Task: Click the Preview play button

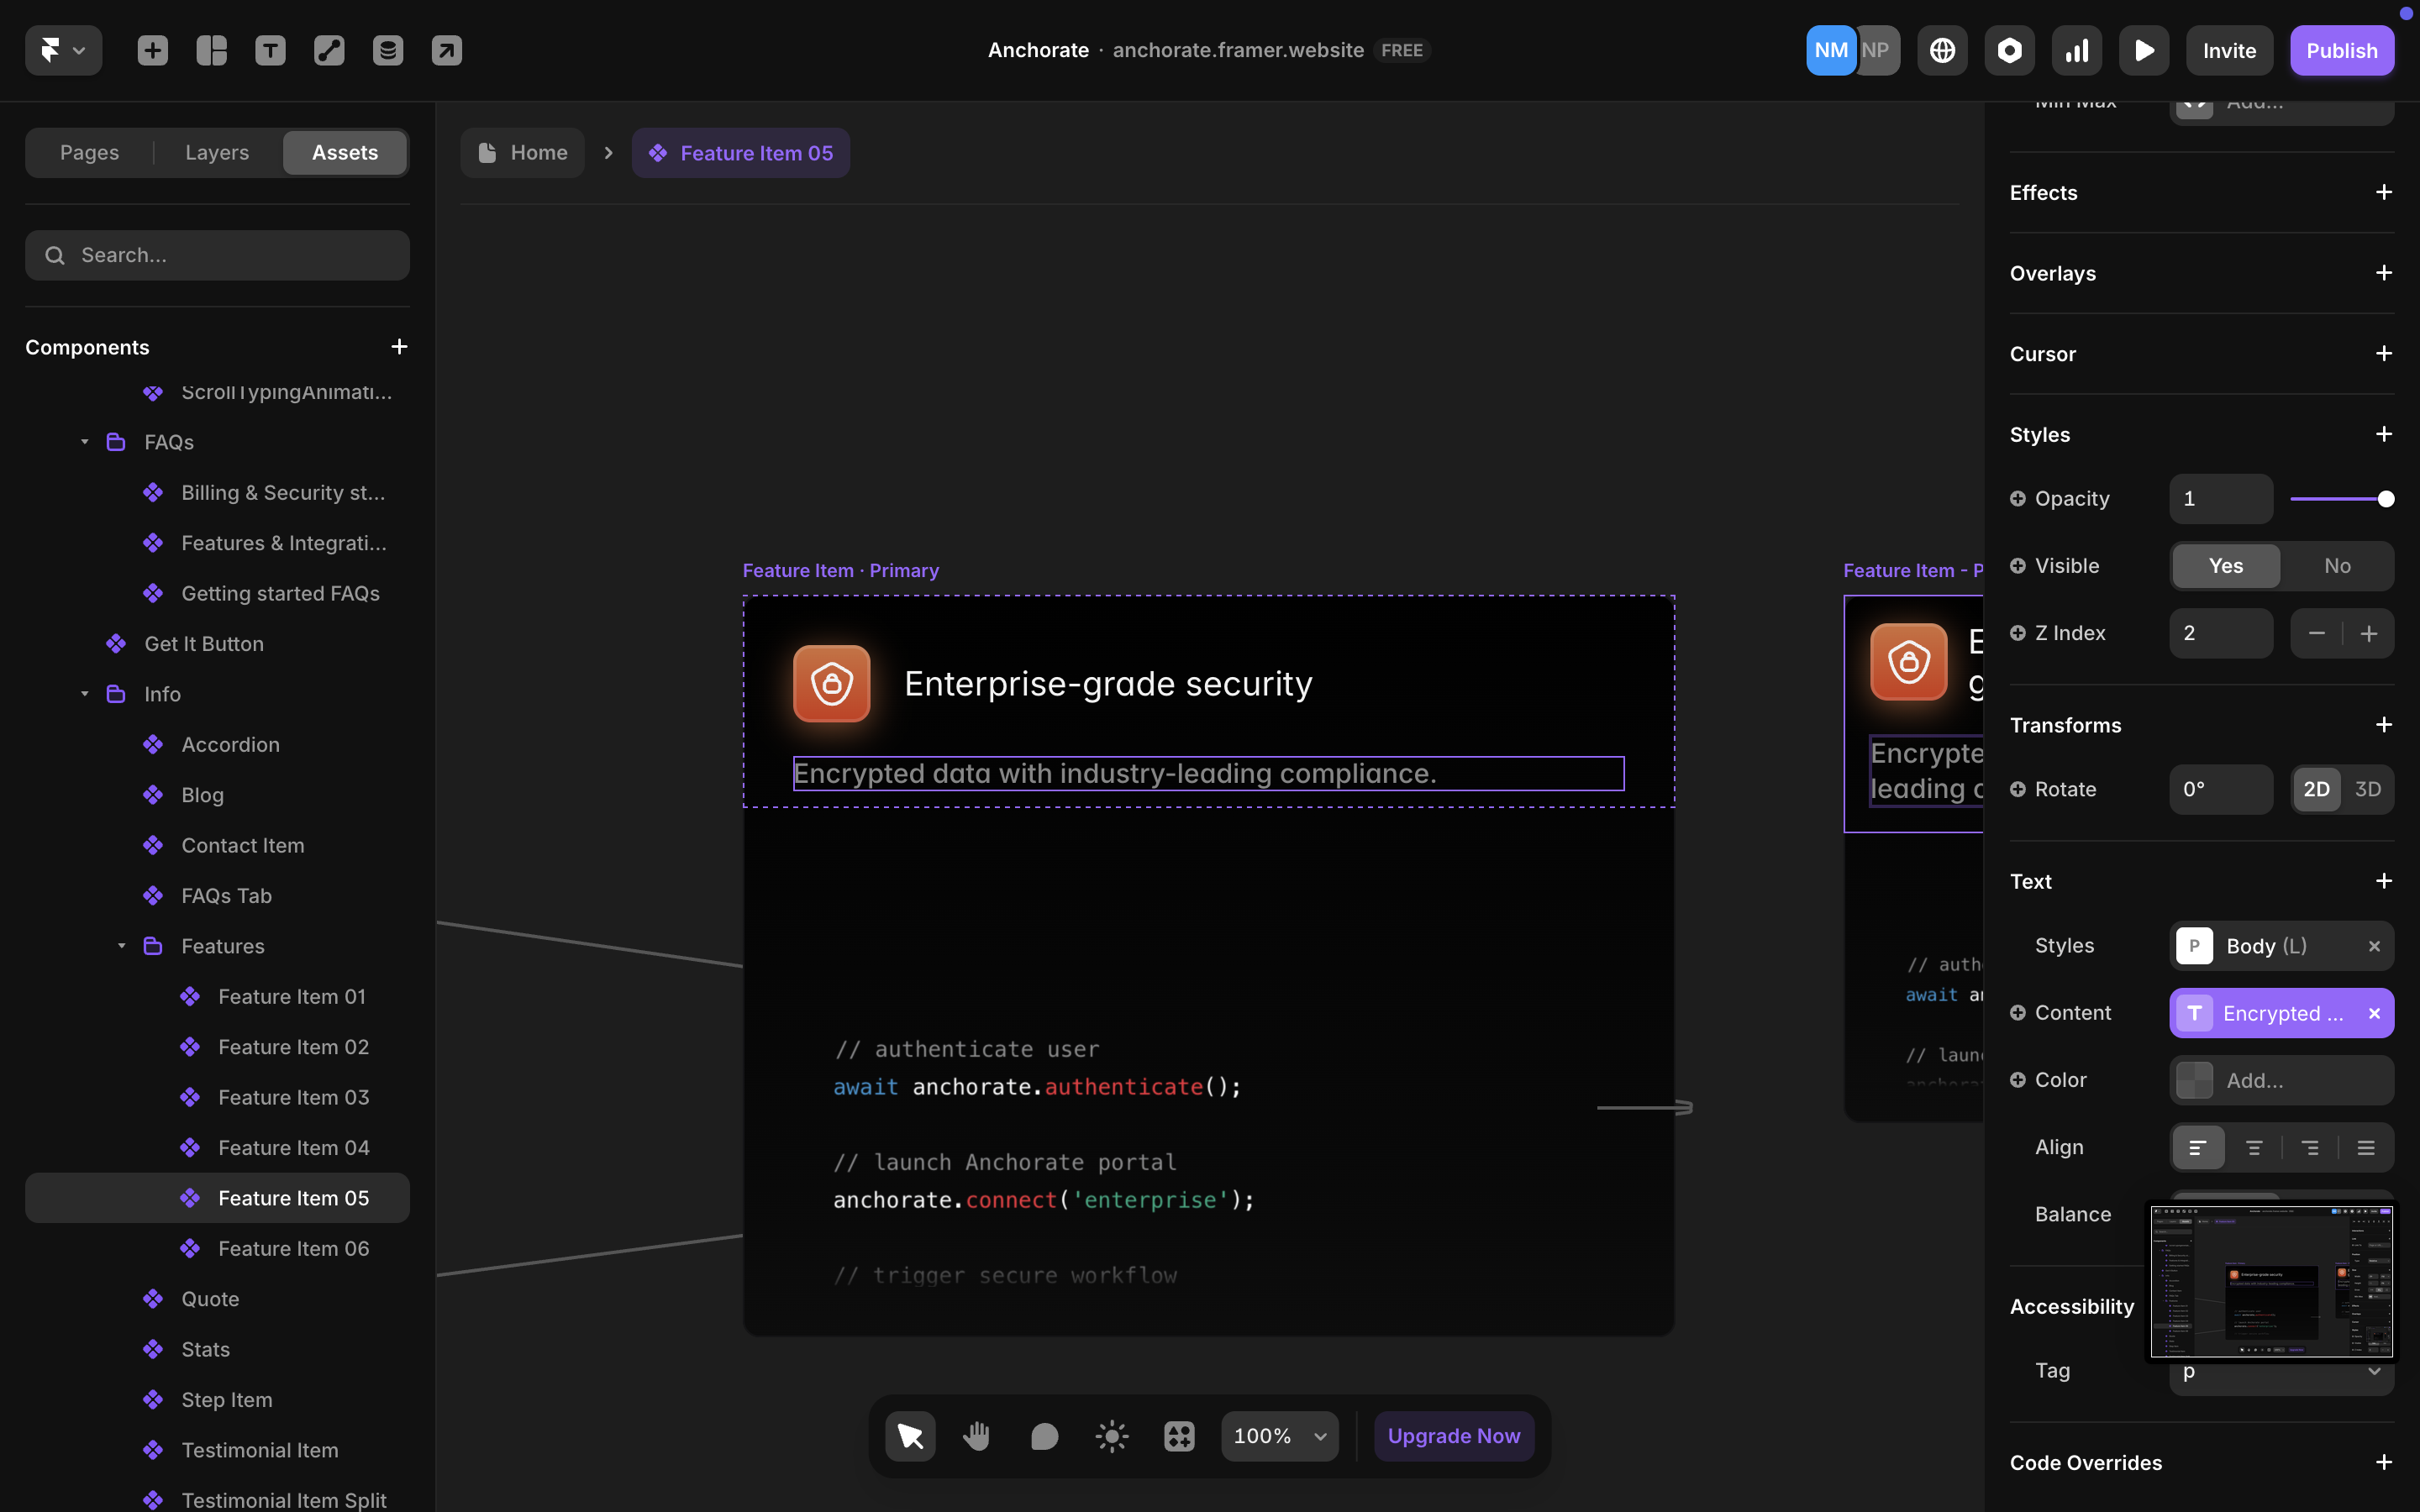Action: pyautogui.click(x=2143, y=50)
